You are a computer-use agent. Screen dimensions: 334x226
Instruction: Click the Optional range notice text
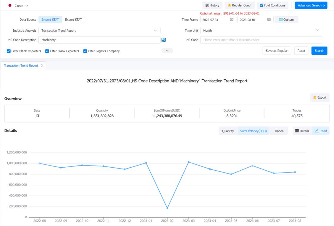coord(230,13)
